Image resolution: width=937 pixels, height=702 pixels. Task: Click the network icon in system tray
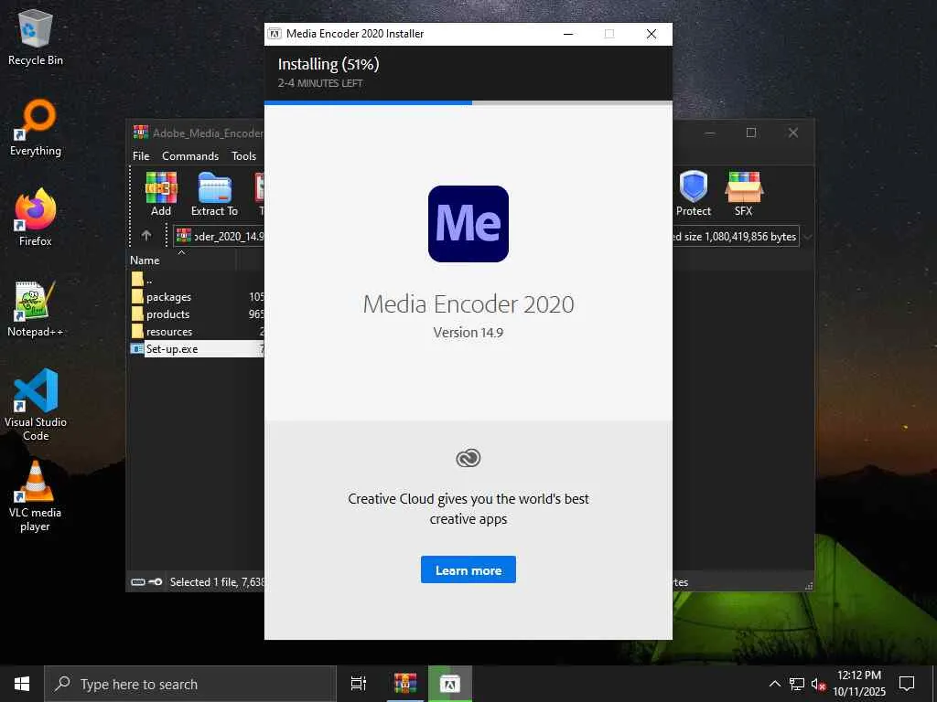tap(797, 684)
